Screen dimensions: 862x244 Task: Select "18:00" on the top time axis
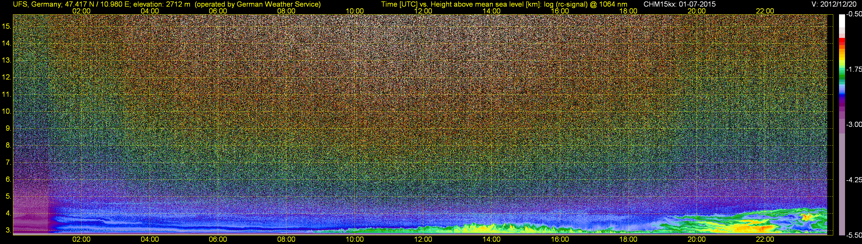pos(628,11)
